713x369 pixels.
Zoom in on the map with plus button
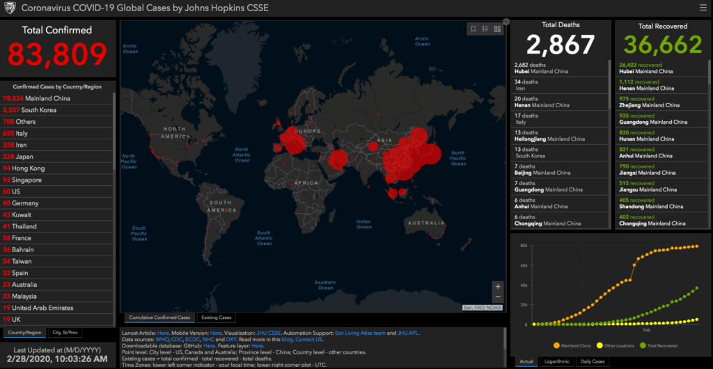click(x=498, y=286)
